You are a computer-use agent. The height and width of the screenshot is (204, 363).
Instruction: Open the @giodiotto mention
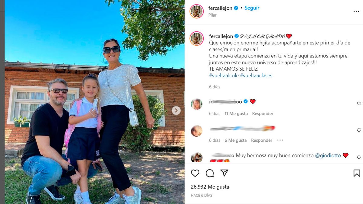pyautogui.click(x=328, y=156)
